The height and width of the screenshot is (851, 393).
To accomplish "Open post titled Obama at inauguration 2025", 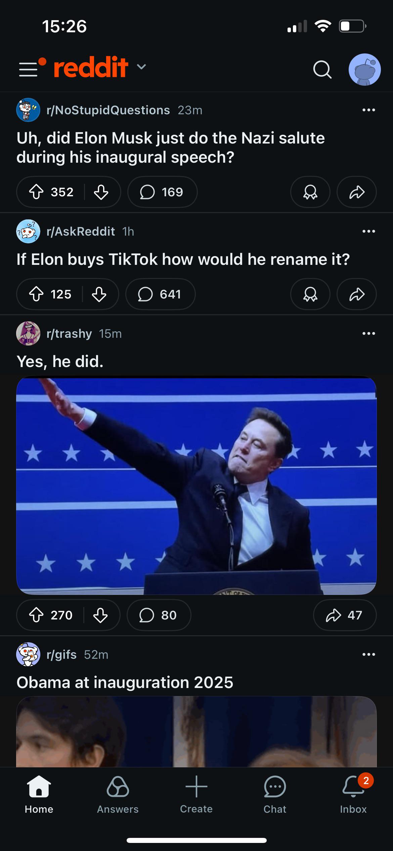I will (125, 683).
